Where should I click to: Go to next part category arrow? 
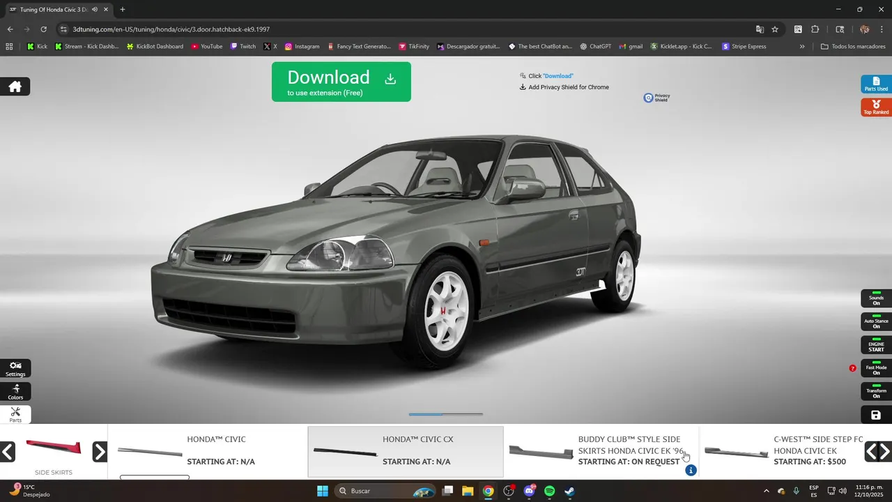click(100, 452)
